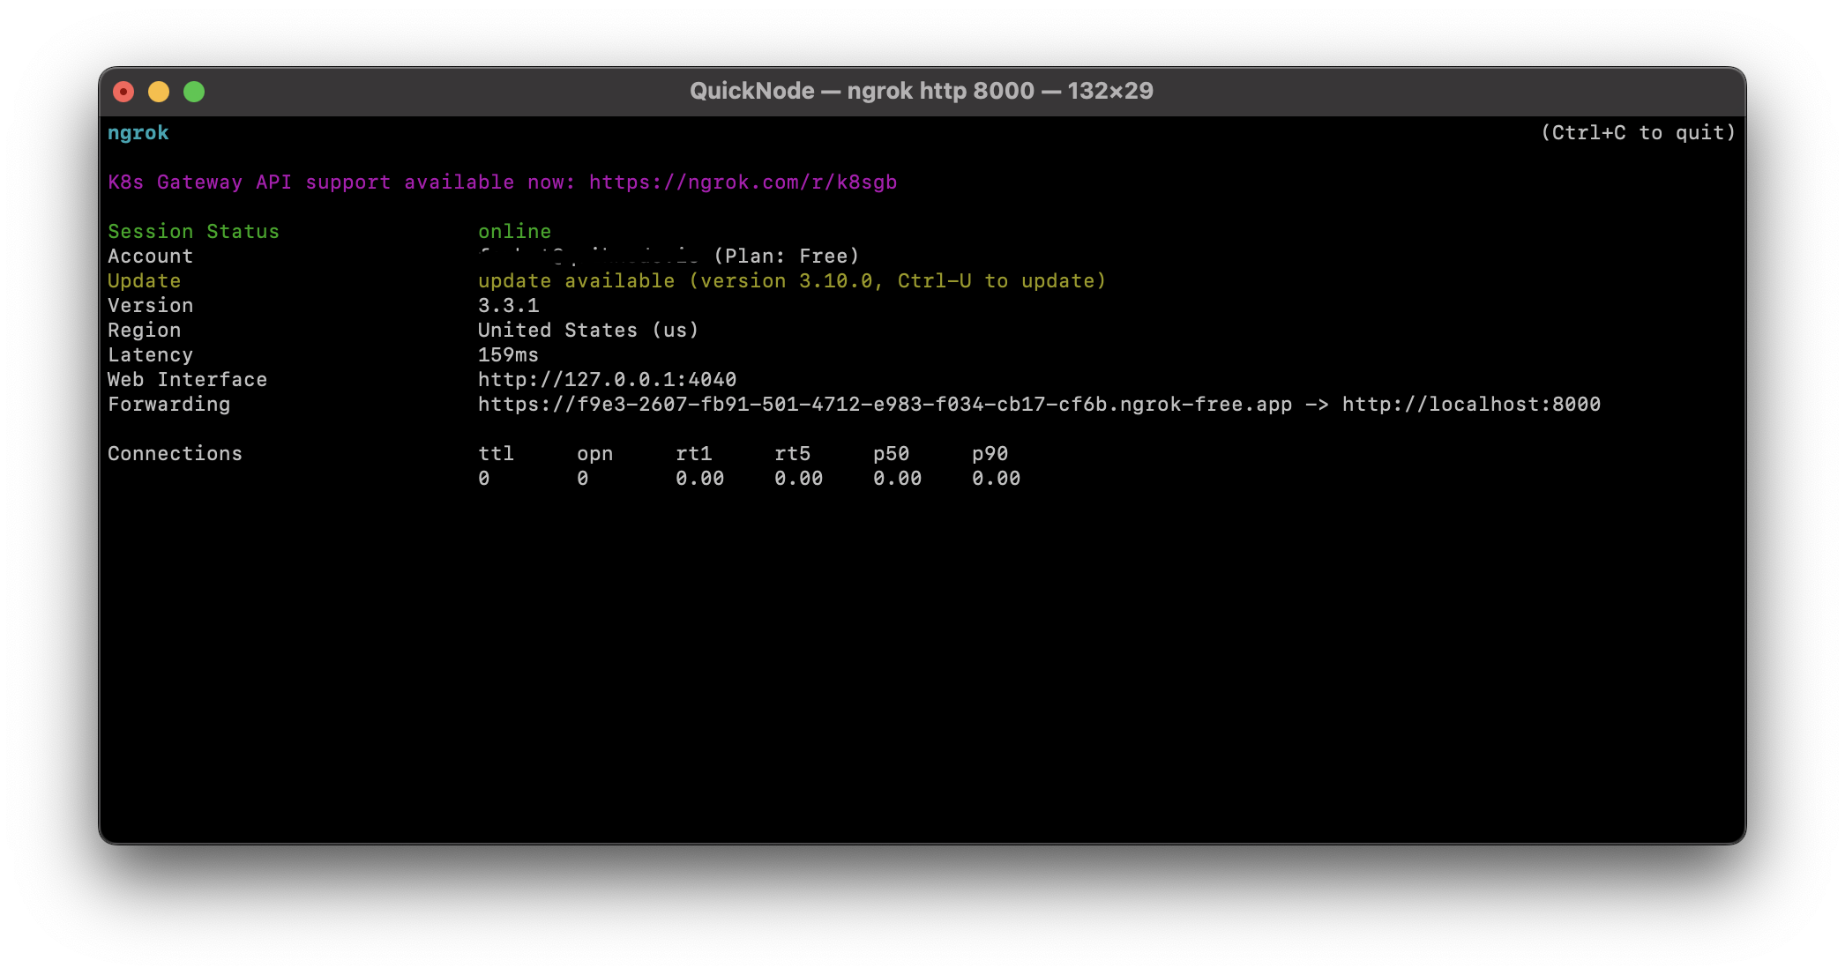Click the 'p90' column header
Screen dimensions: 1845x975
(x=990, y=454)
